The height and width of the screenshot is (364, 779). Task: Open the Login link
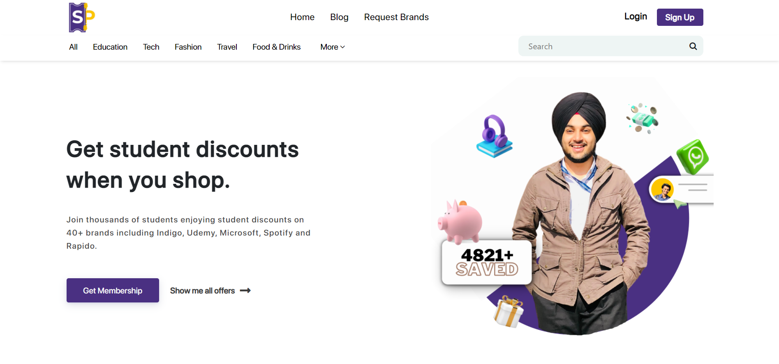636,16
